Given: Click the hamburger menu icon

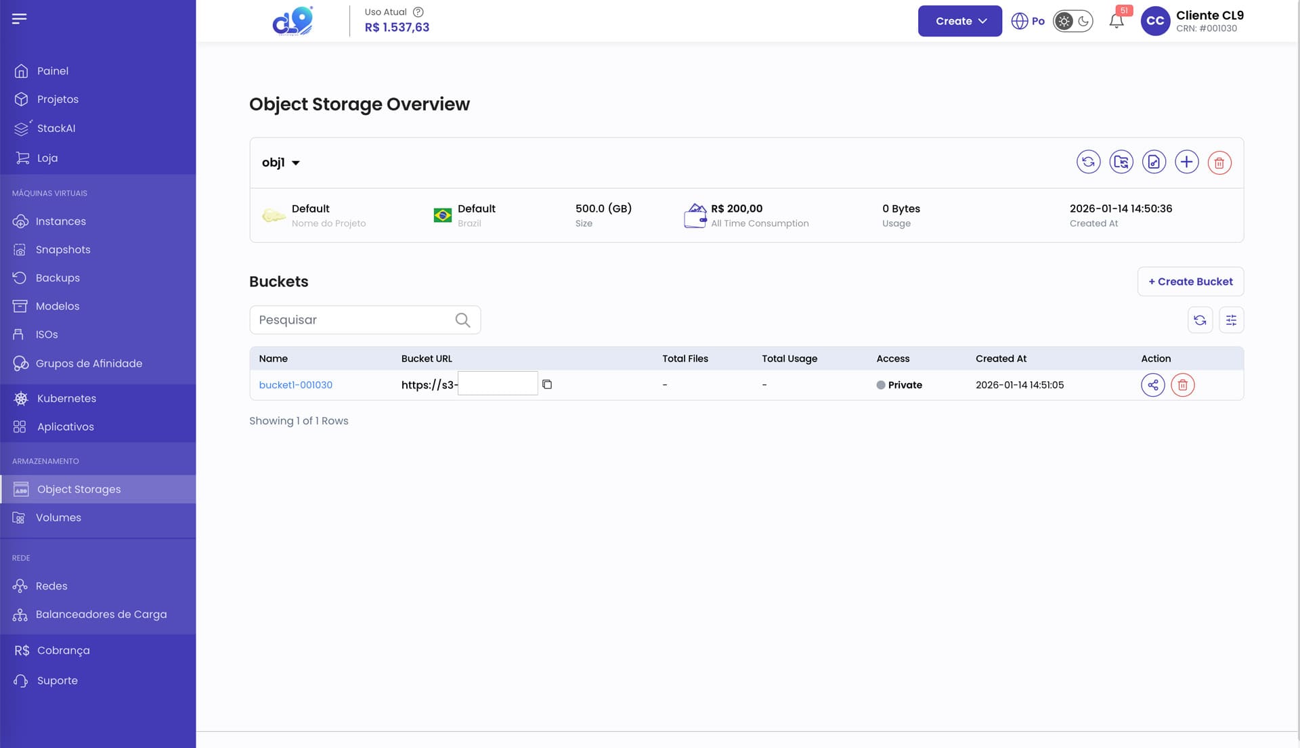Looking at the screenshot, I should pos(19,18).
